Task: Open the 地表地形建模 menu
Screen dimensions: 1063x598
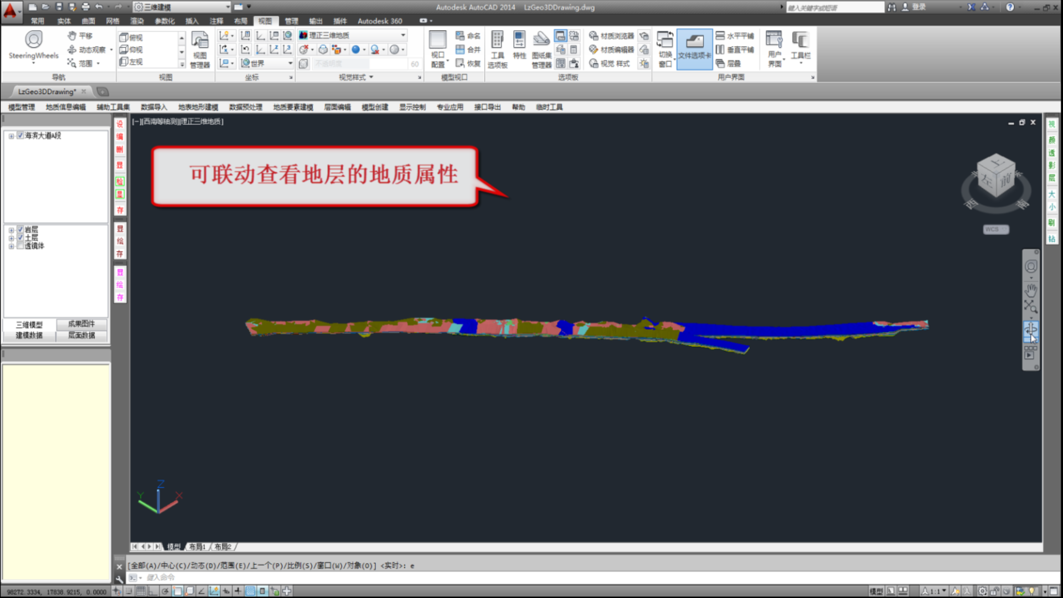Action: (198, 107)
